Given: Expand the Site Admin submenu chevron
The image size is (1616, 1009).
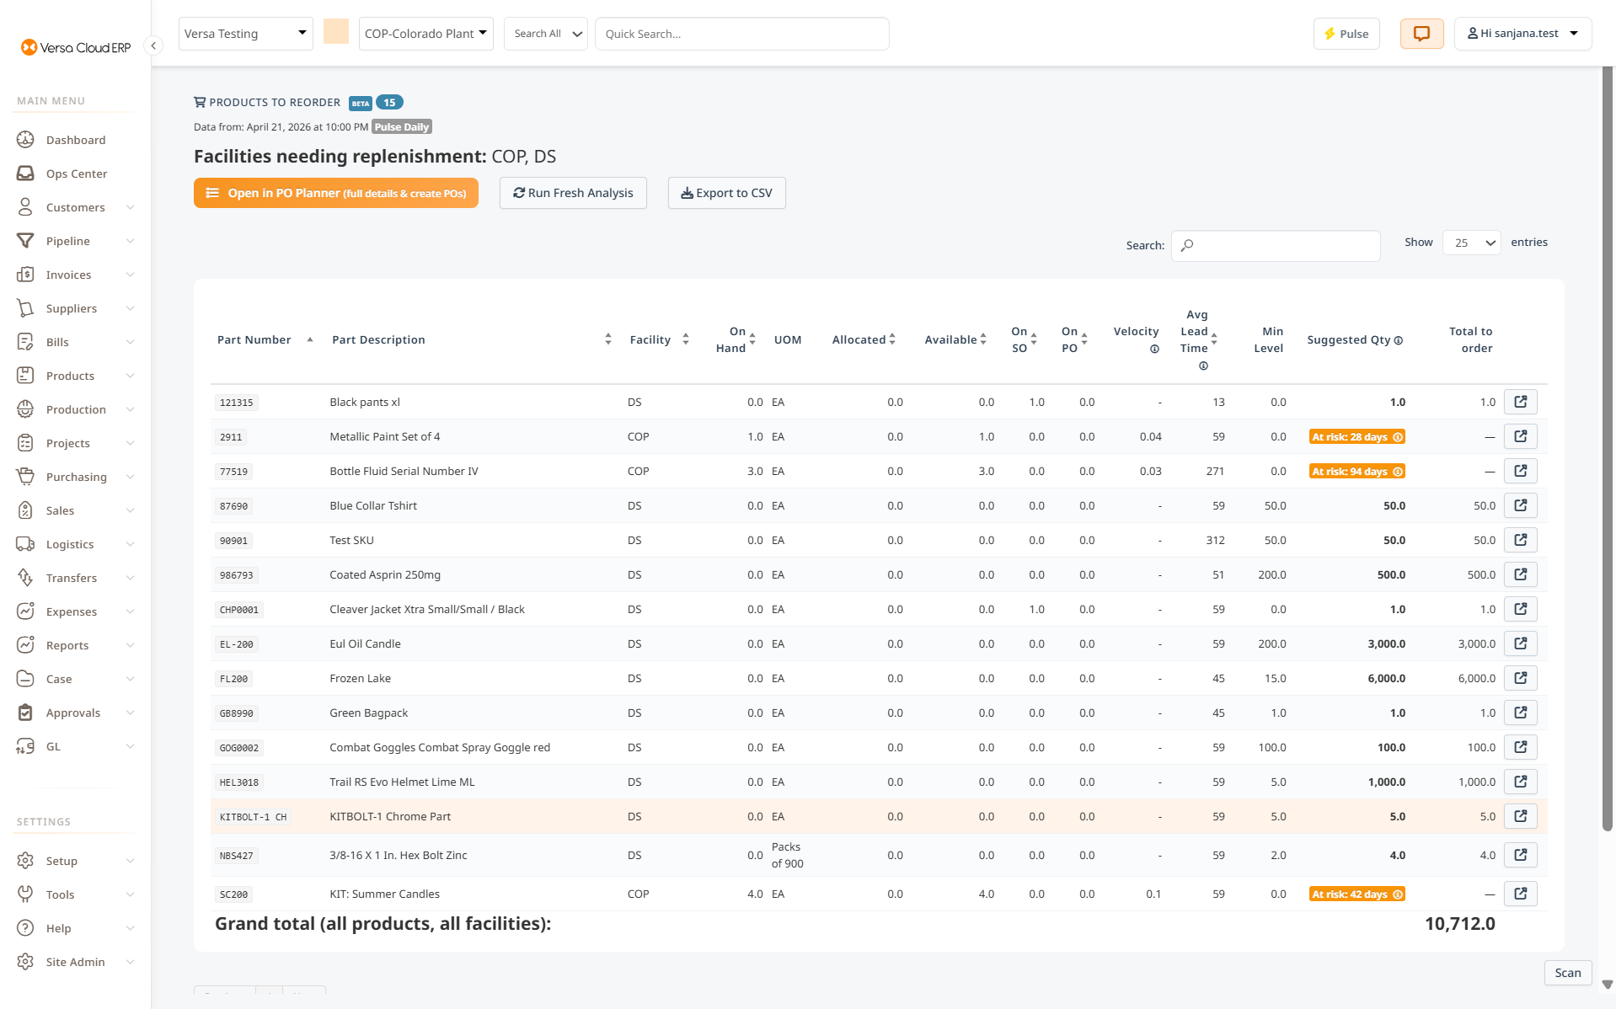Looking at the screenshot, I should coord(130,962).
